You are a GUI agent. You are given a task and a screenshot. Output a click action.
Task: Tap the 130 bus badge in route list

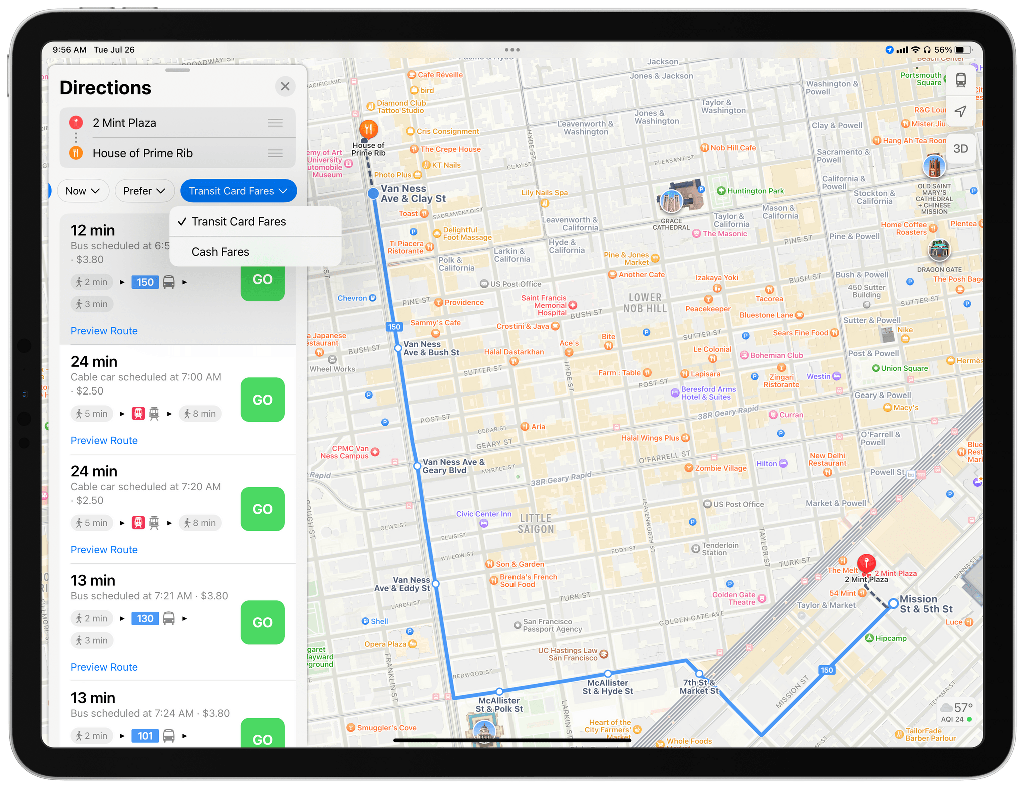(x=145, y=619)
